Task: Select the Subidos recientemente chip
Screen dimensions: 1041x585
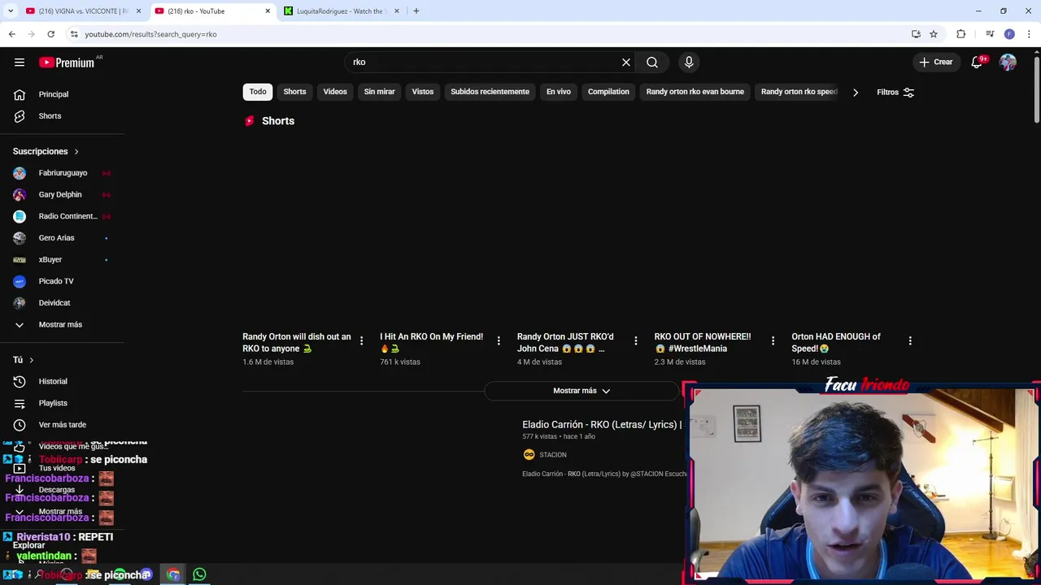Action: coord(490,92)
